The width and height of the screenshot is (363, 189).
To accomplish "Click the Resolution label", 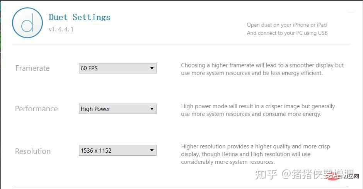I will pyautogui.click(x=33, y=151).
